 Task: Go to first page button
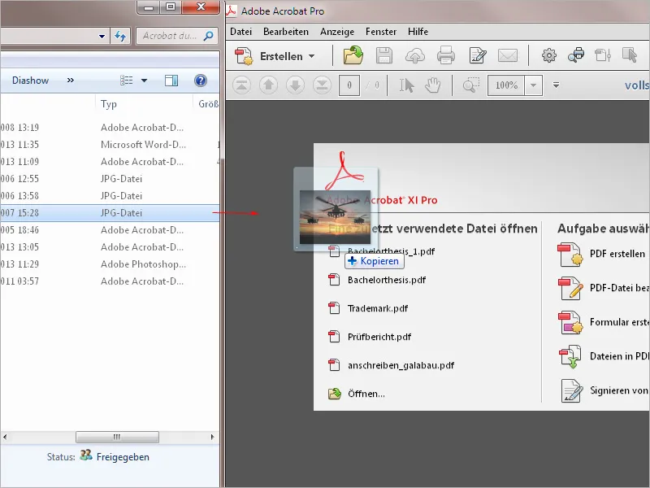click(x=241, y=85)
